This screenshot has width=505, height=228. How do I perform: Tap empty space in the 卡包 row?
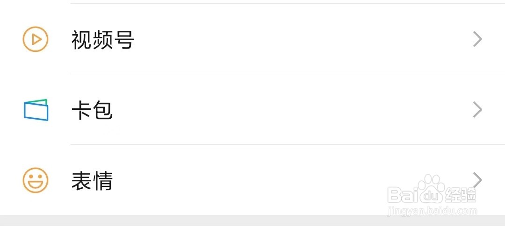(x=290, y=110)
